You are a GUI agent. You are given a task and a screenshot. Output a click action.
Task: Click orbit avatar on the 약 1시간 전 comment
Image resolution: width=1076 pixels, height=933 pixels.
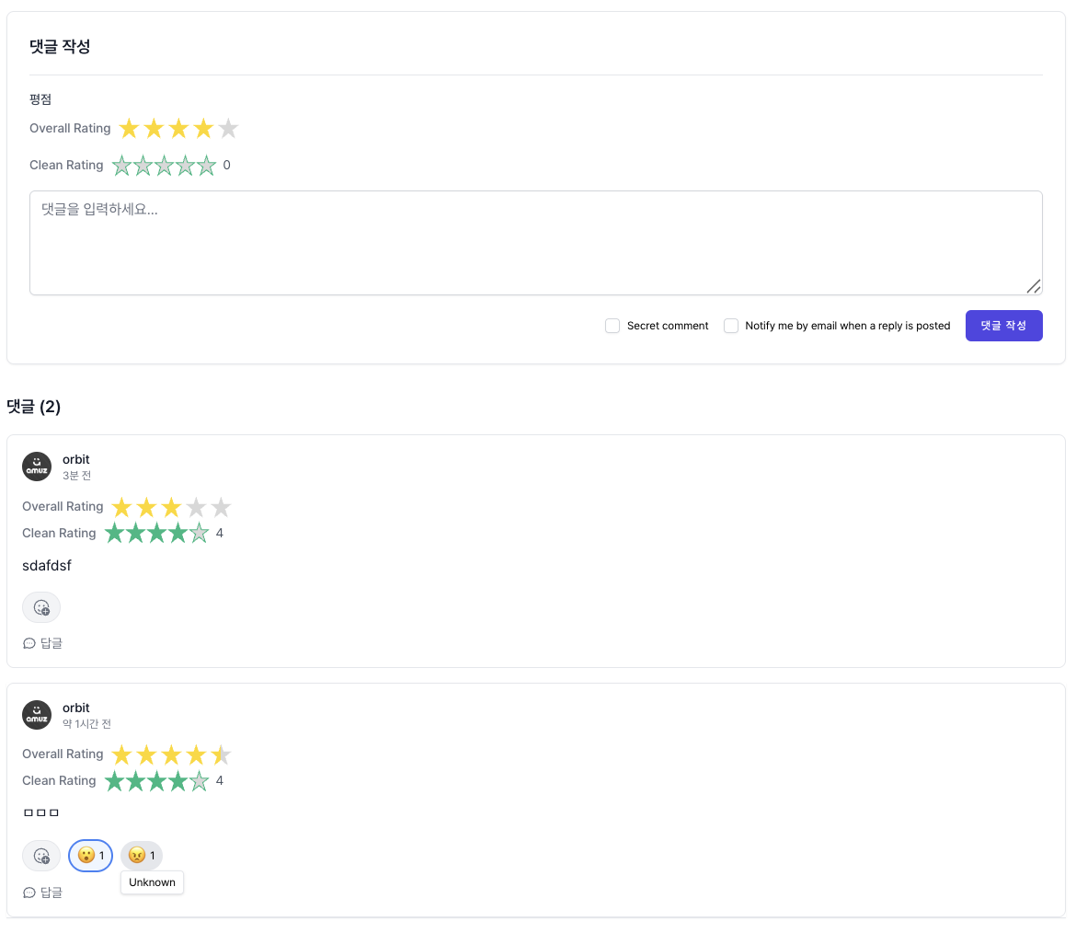pyautogui.click(x=37, y=715)
